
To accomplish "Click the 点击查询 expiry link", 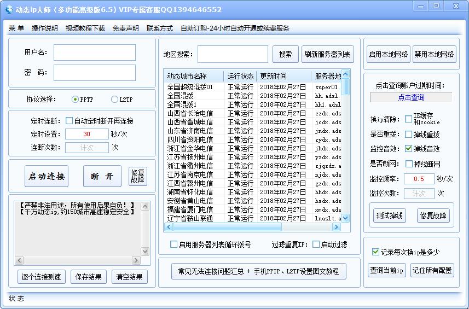I will click(x=412, y=97).
